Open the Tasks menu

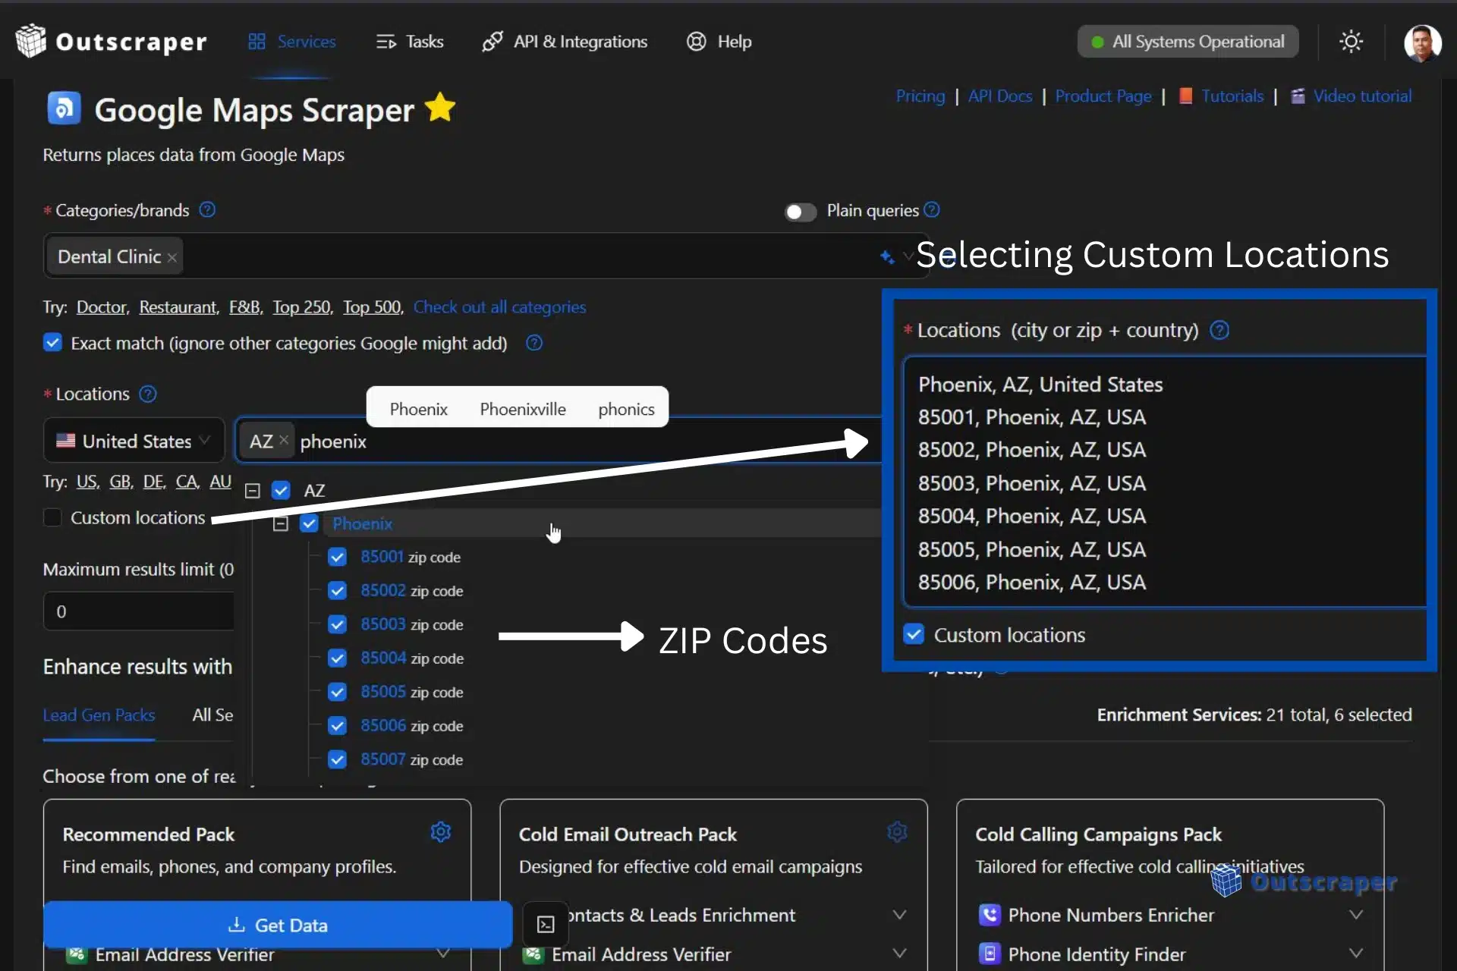410,42
